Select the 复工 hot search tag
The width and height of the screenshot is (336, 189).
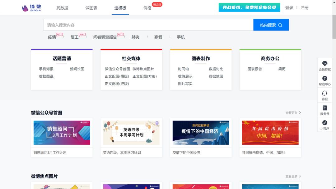74,37
